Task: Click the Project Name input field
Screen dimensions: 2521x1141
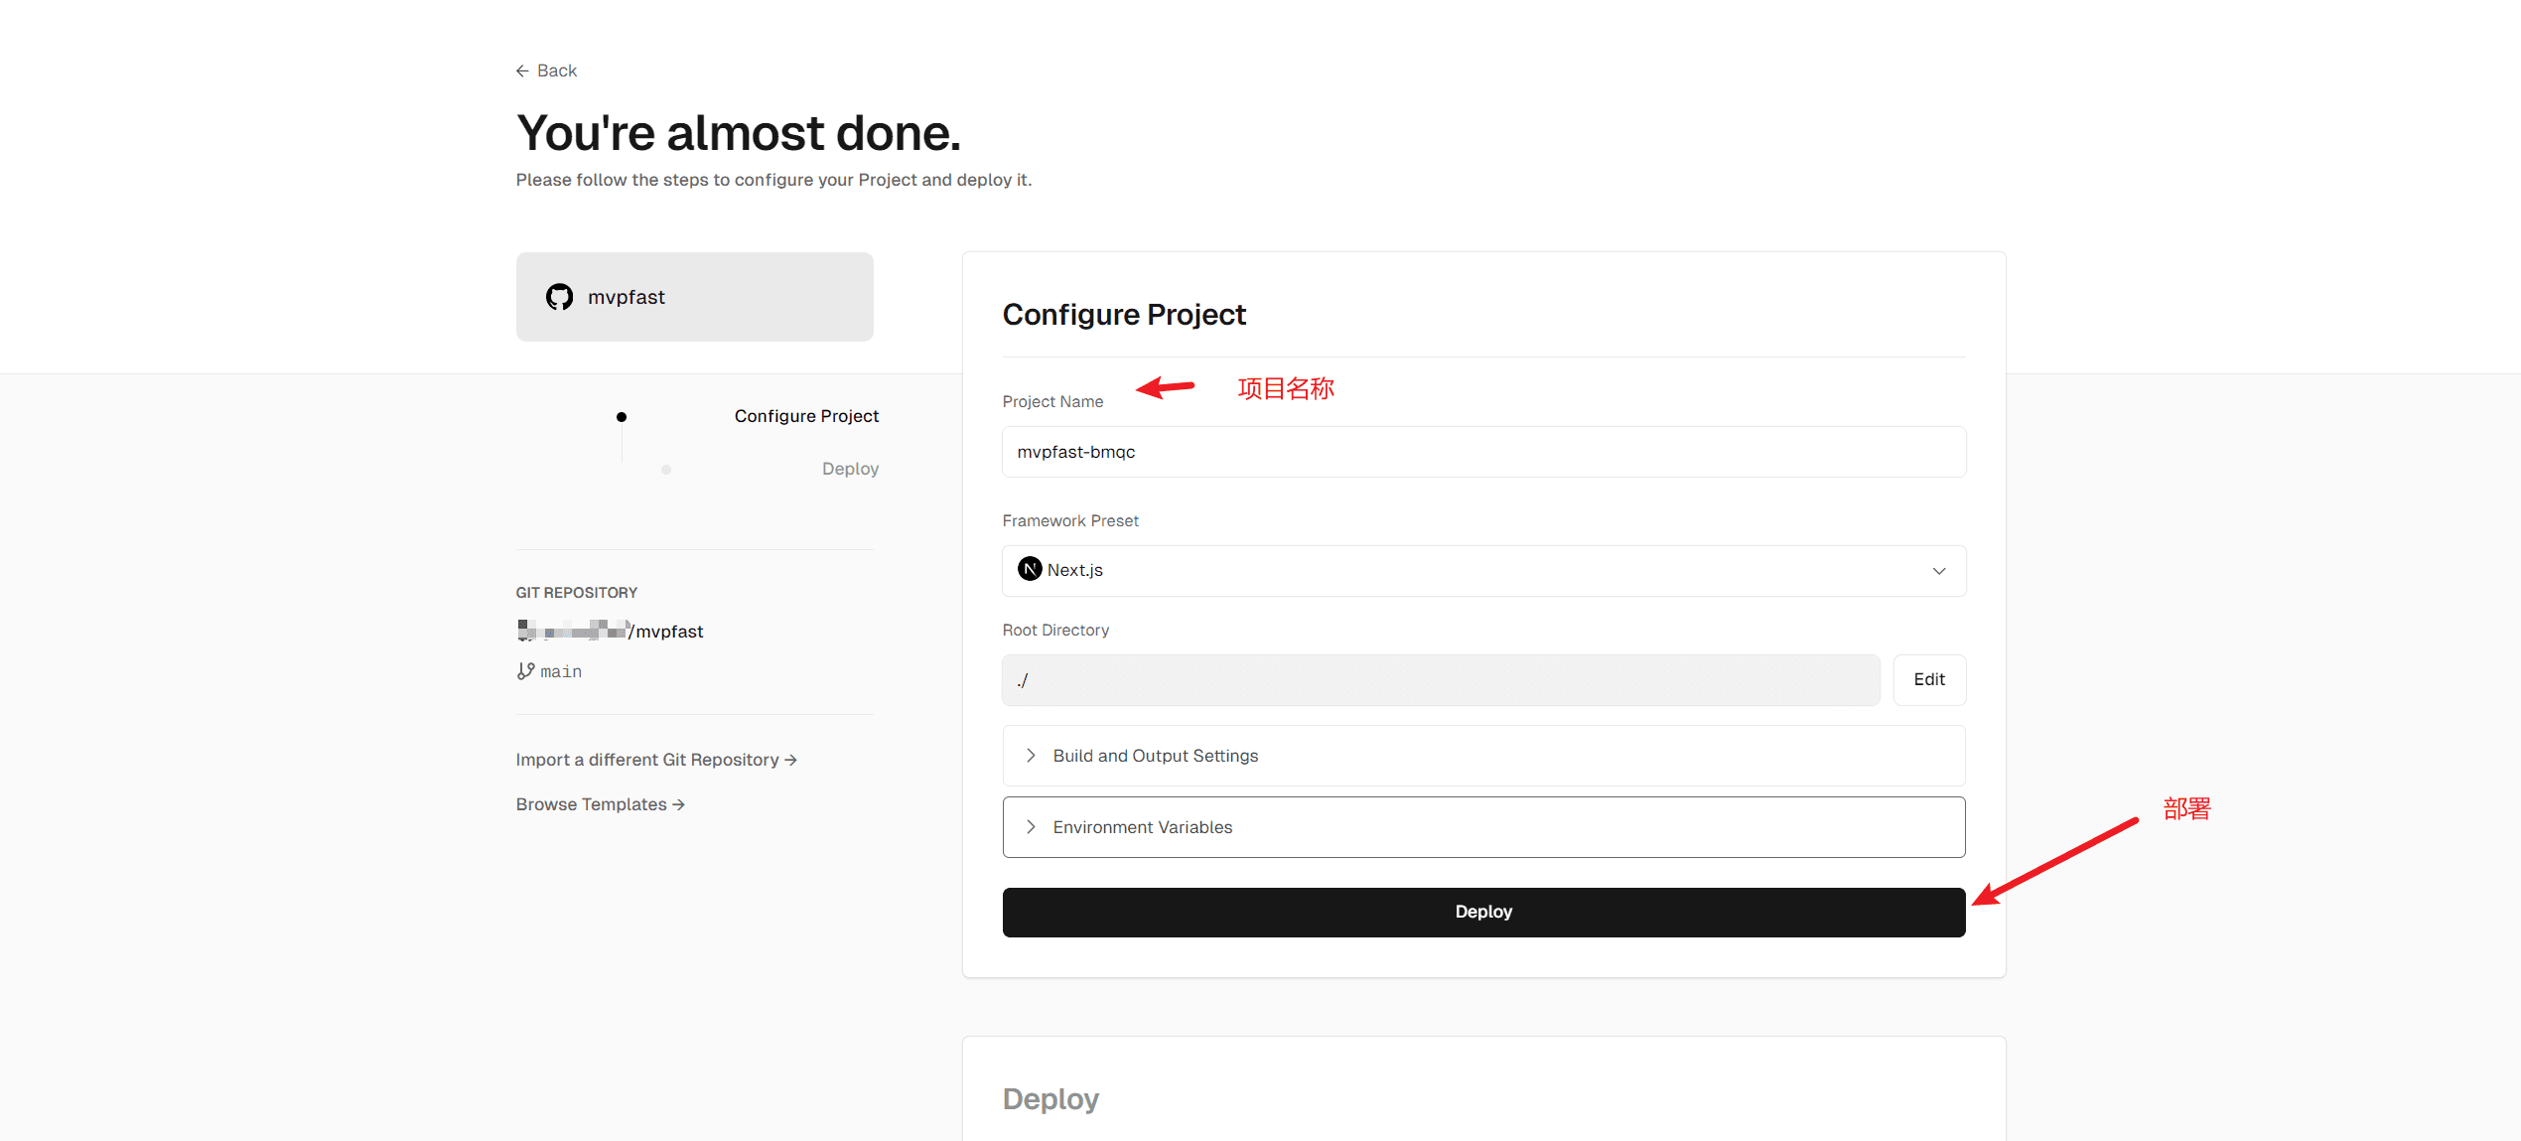Action: click(1483, 452)
